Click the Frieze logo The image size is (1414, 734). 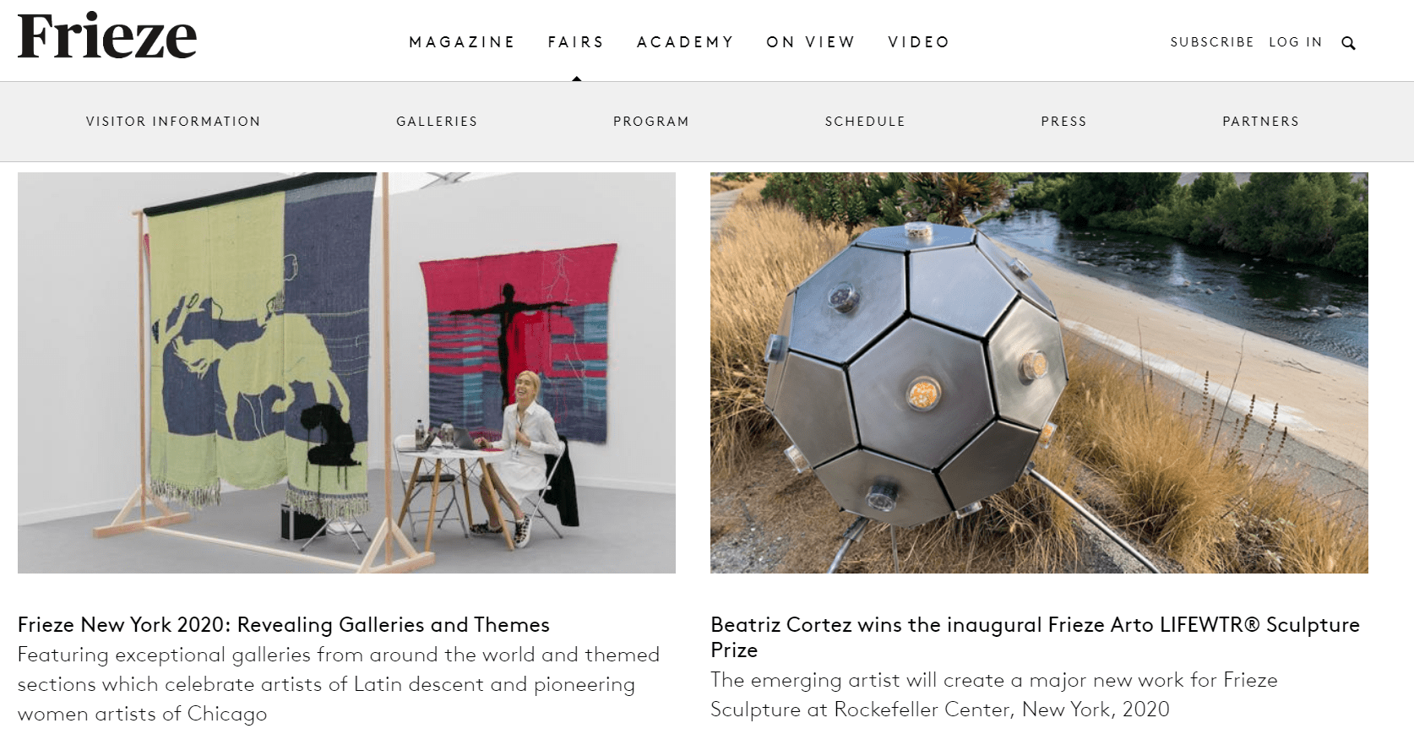pos(107,36)
